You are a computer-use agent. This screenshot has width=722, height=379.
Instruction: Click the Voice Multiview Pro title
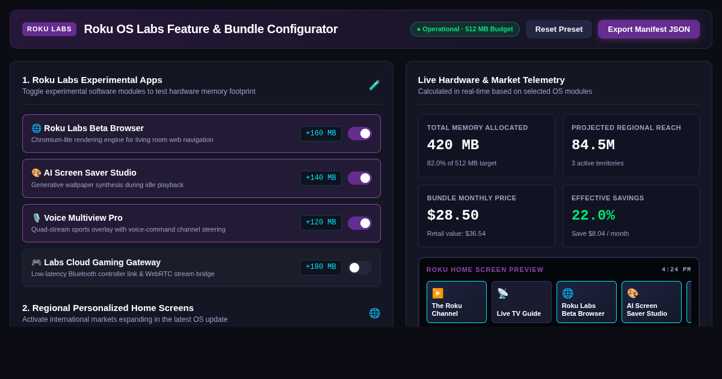[x=77, y=218]
